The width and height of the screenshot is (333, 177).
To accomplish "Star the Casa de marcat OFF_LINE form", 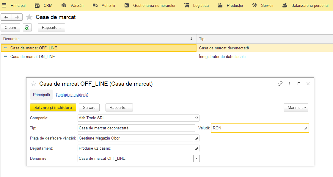I will [34, 84].
